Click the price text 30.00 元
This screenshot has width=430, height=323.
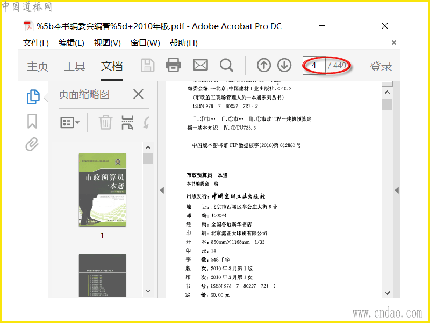(220, 295)
